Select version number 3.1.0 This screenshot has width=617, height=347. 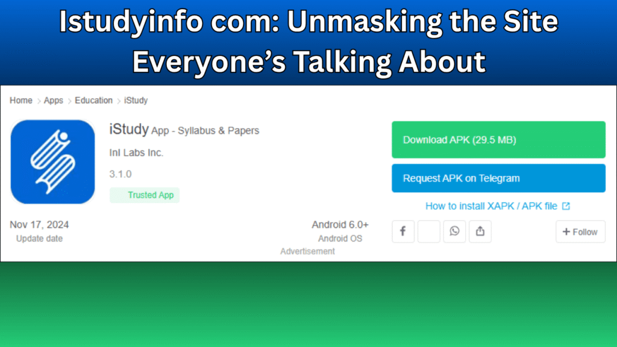pos(121,174)
